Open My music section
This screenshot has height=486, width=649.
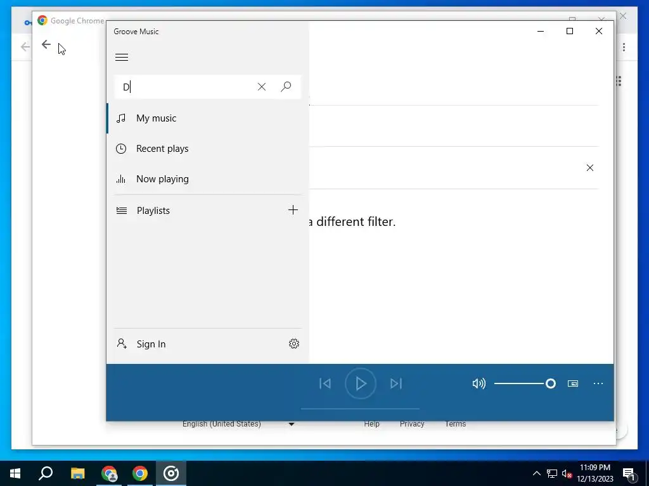click(208, 118)
